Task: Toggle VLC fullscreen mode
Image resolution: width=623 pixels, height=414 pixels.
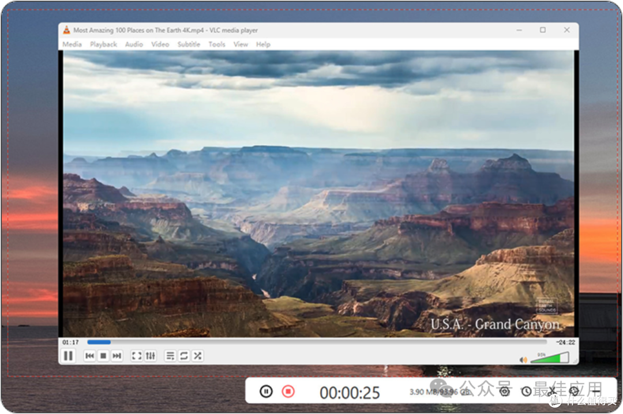Action: point(137,356)
